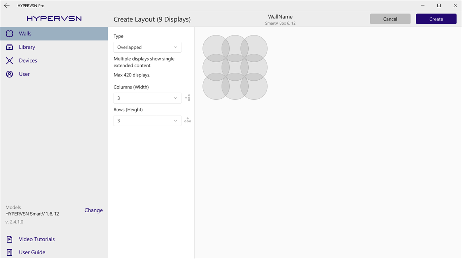Click the add row icon beside Rows dropdown
The image size is (462, 259).
coord(188,120)
